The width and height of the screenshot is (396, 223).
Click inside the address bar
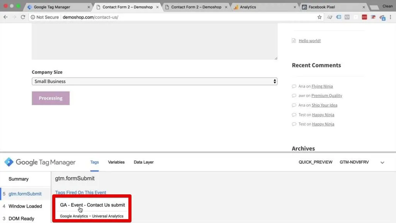point(155,17)
